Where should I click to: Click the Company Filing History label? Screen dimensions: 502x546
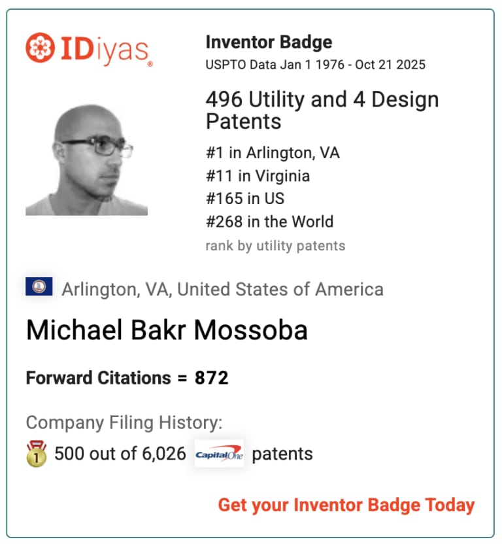pyautogui.click(x=124, y=422)
